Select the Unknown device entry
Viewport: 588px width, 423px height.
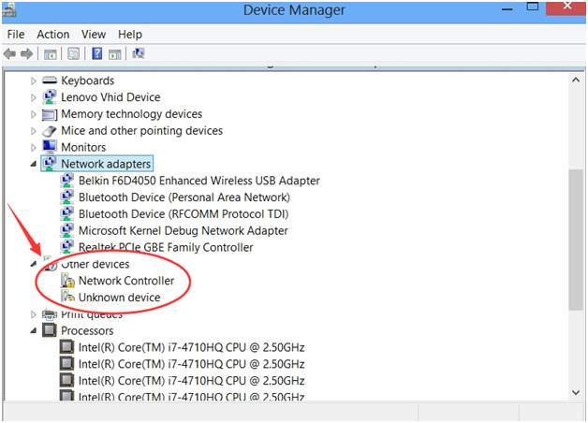pyautogui.click(x=119, y=298)
